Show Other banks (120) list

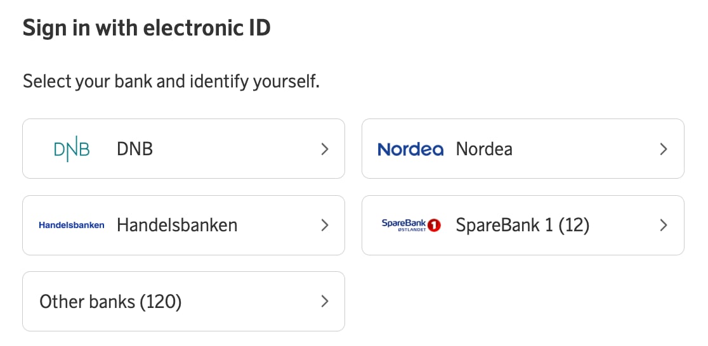pos(110,302)
